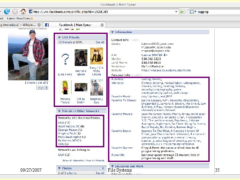Viewport: 240px width, 180px height.
Task: Click the Facebook favicon in address bar
Action: tap(31, 11)
